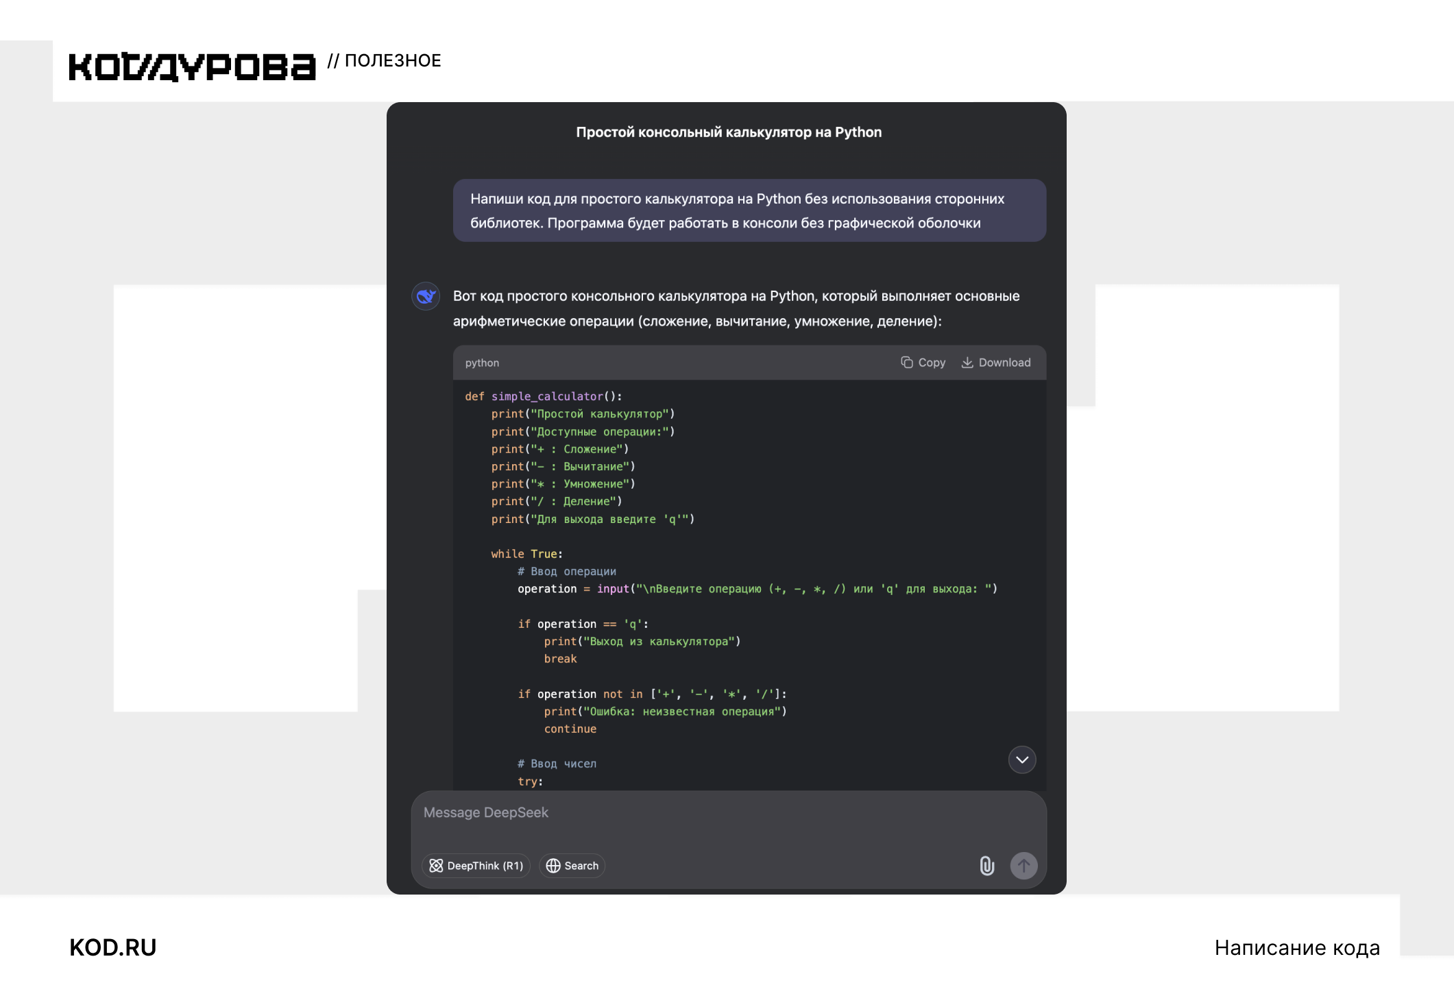Image resolution: width=1454 pixels, height=996 pixels.
Task: Click the paperclip attach file icon
Action: click(x=986, y=866)
